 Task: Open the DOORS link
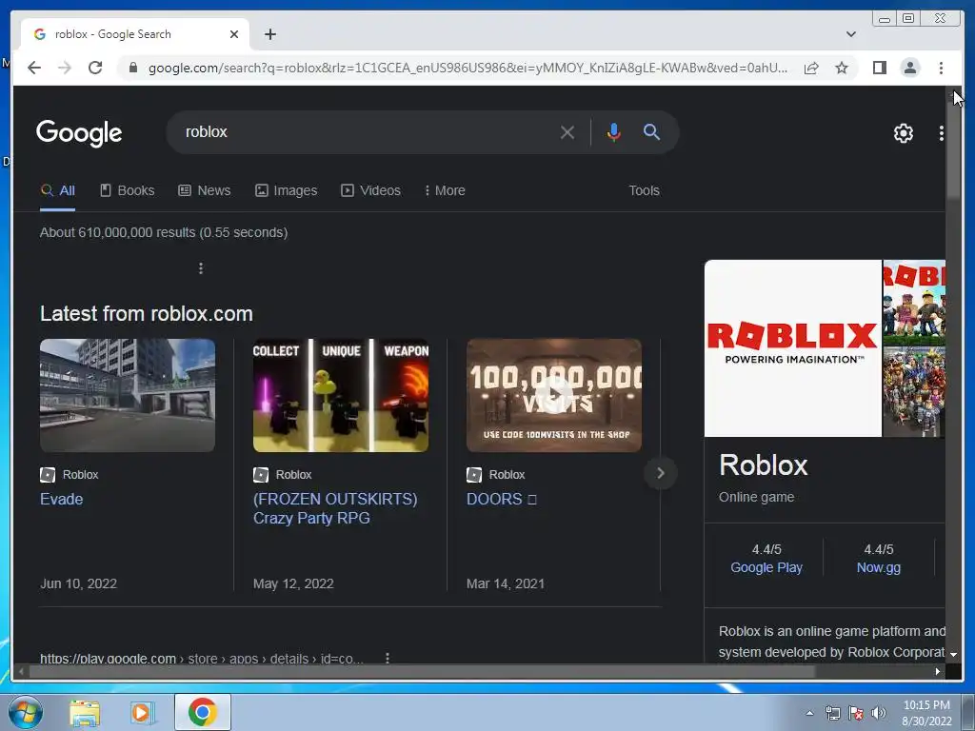(x=501, y=499)
